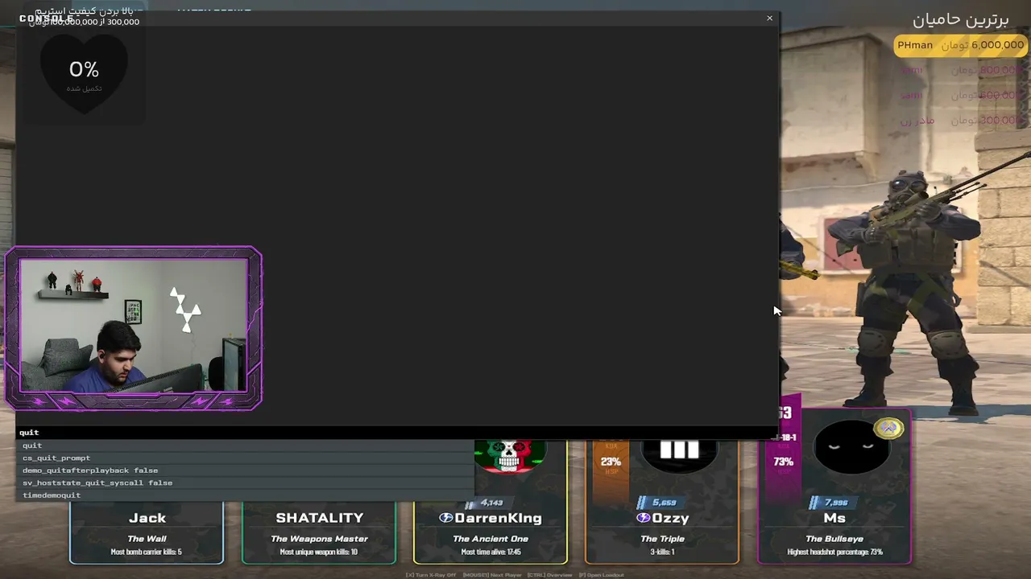Click the '[MOUSE1] Next Player' hint
The image size is (1031, 579).
492,575
